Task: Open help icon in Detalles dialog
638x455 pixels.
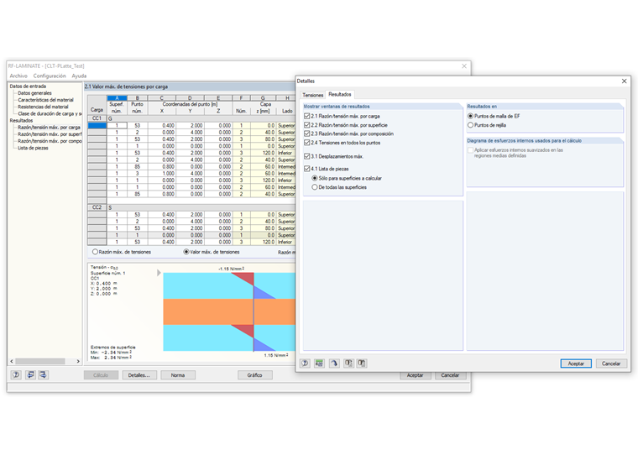Action: pyautogui.click(x=305, y=363)
